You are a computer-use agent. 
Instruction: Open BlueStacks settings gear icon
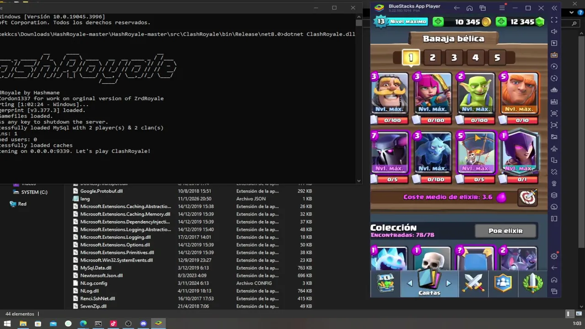pos(554,256)
